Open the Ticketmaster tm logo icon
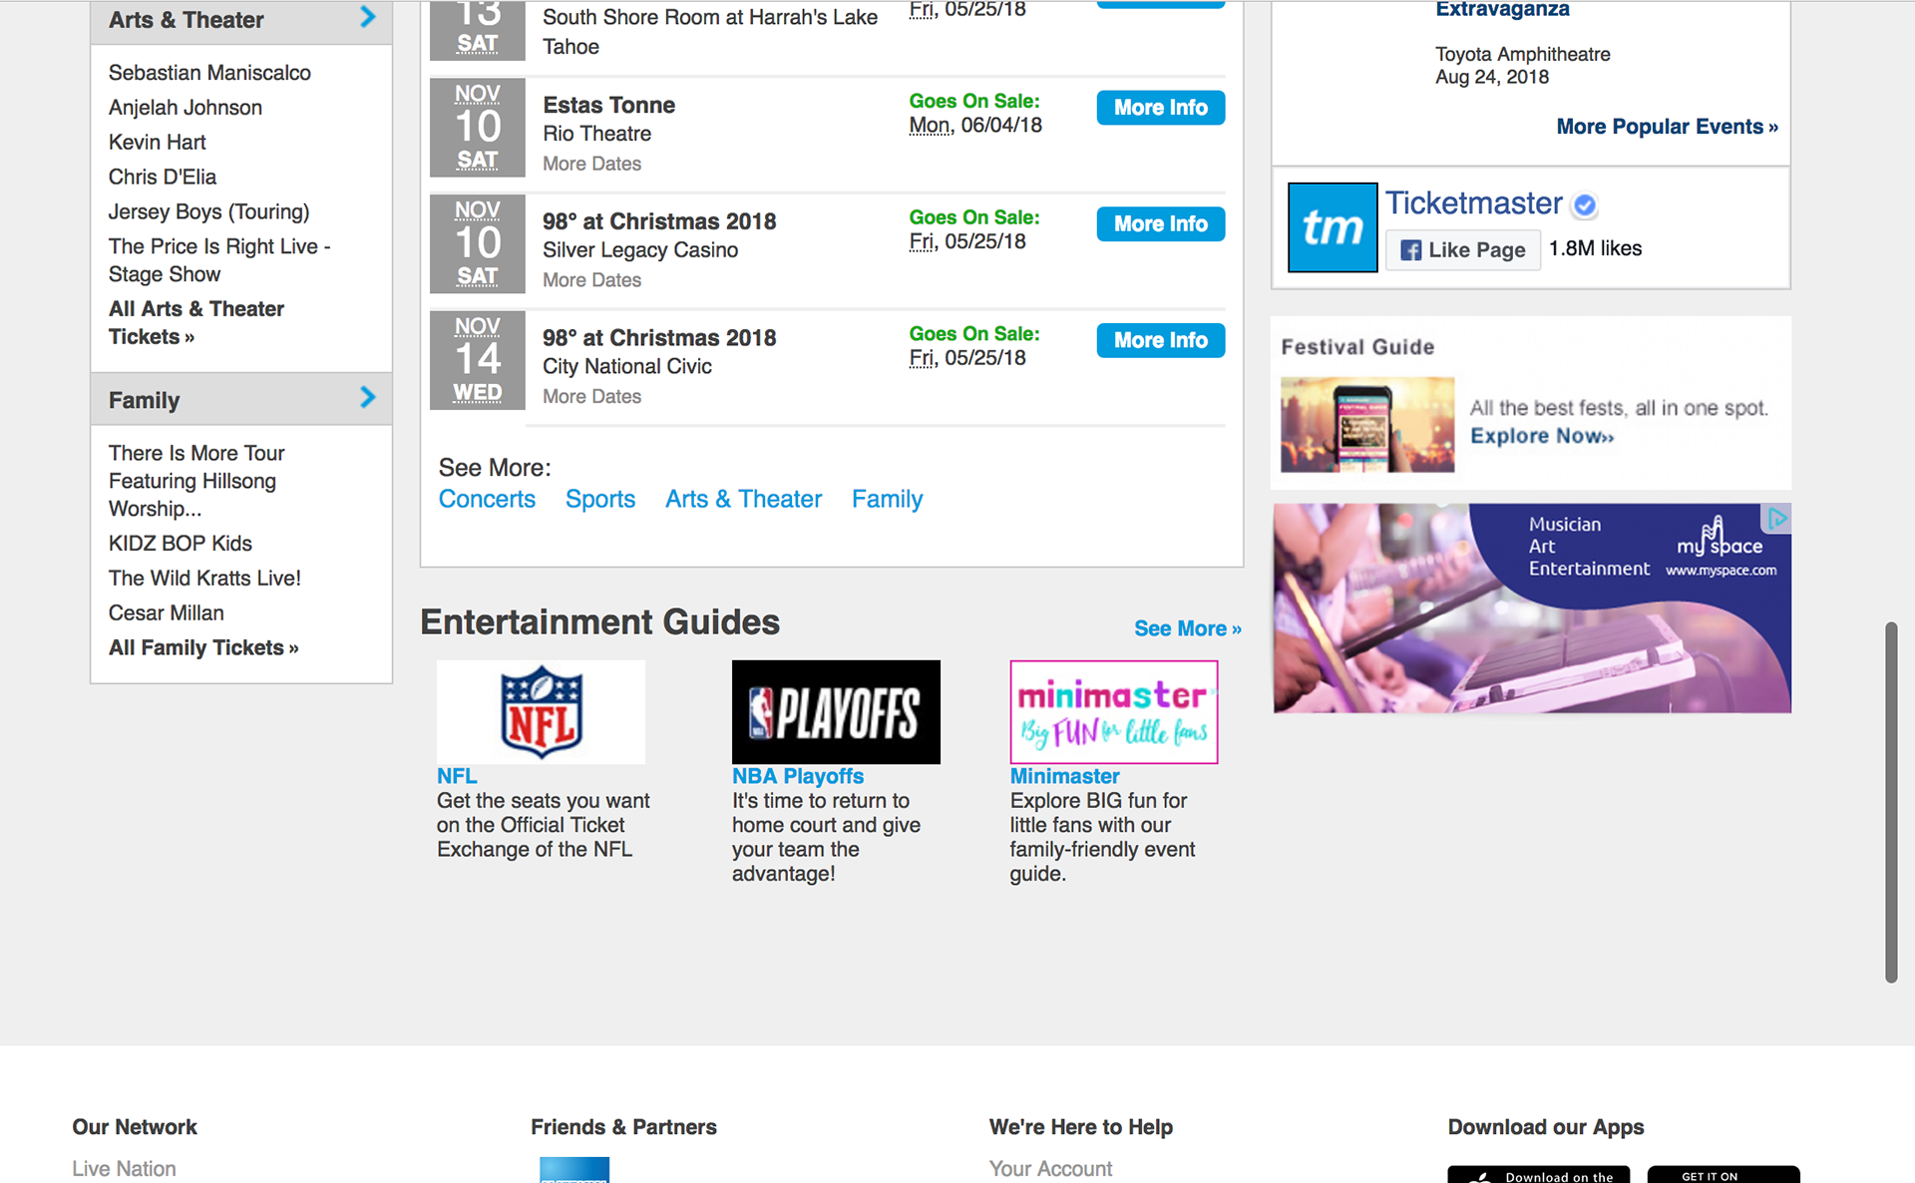This screenshot has height=1183, width=1915. coord(1333,227)
